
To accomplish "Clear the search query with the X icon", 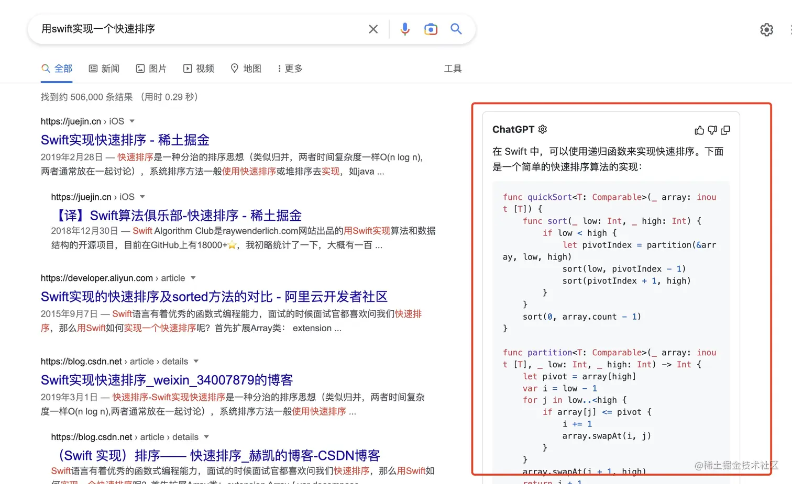I will [373, 29].
